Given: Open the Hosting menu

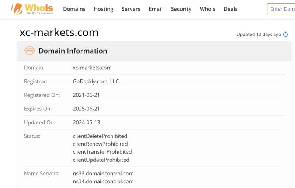Looking at the screenshot, I should pos(104,9).
